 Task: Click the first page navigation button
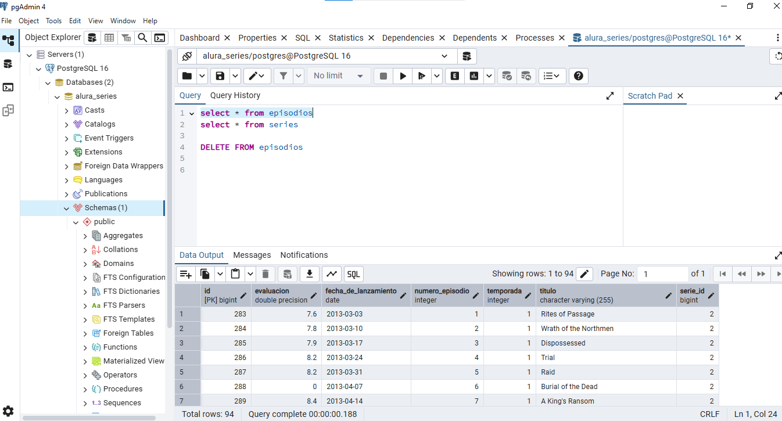pos(723,274)
